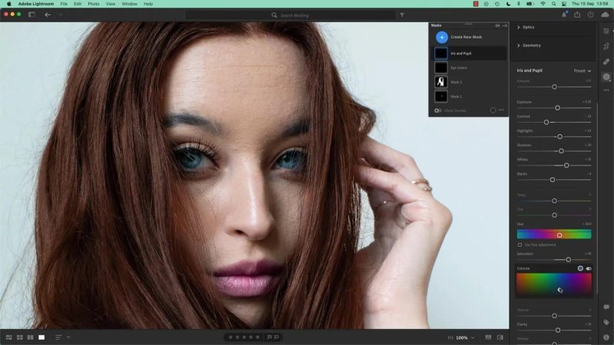
Task: Click the blue Create New Mask plus button
Action: pyautogui.click(x=442, y=37)
